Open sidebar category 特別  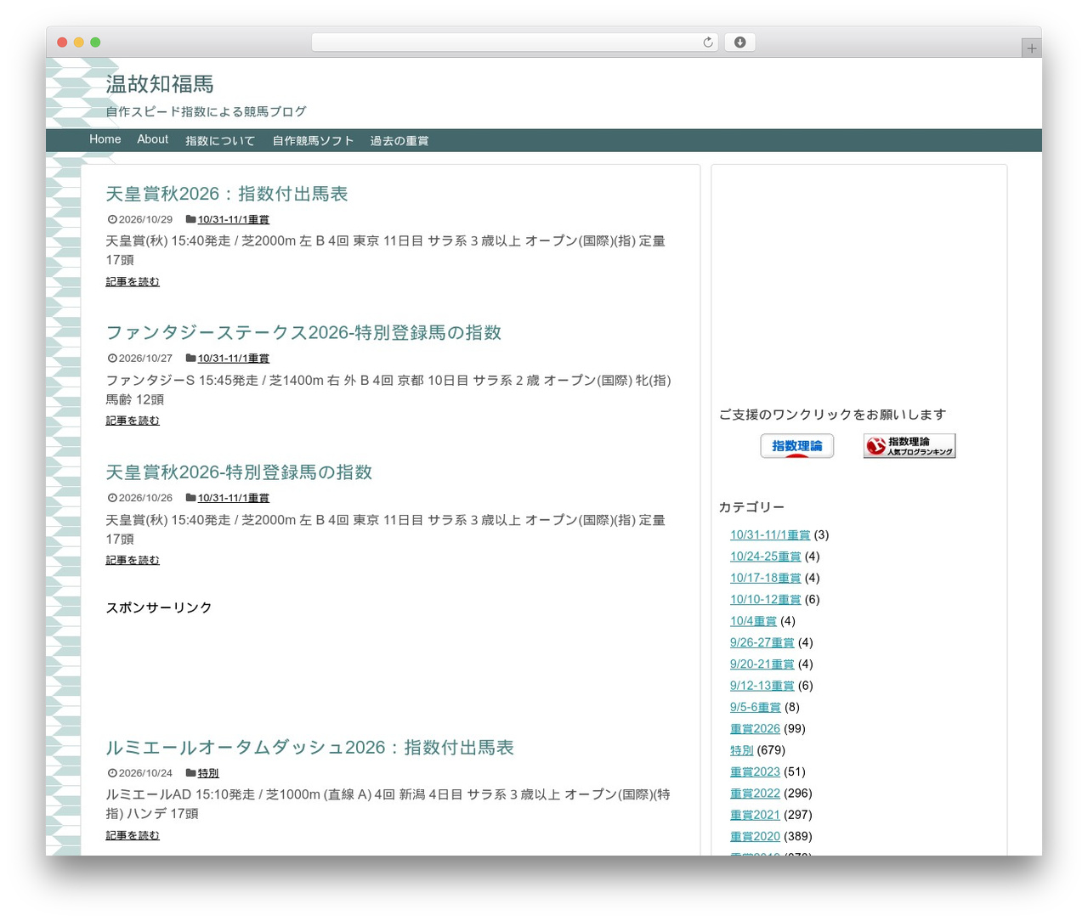(x=742, y=750)
